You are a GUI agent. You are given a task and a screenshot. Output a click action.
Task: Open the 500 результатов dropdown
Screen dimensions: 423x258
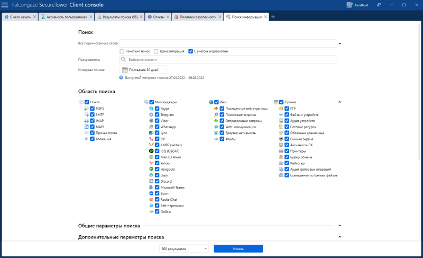183,248
